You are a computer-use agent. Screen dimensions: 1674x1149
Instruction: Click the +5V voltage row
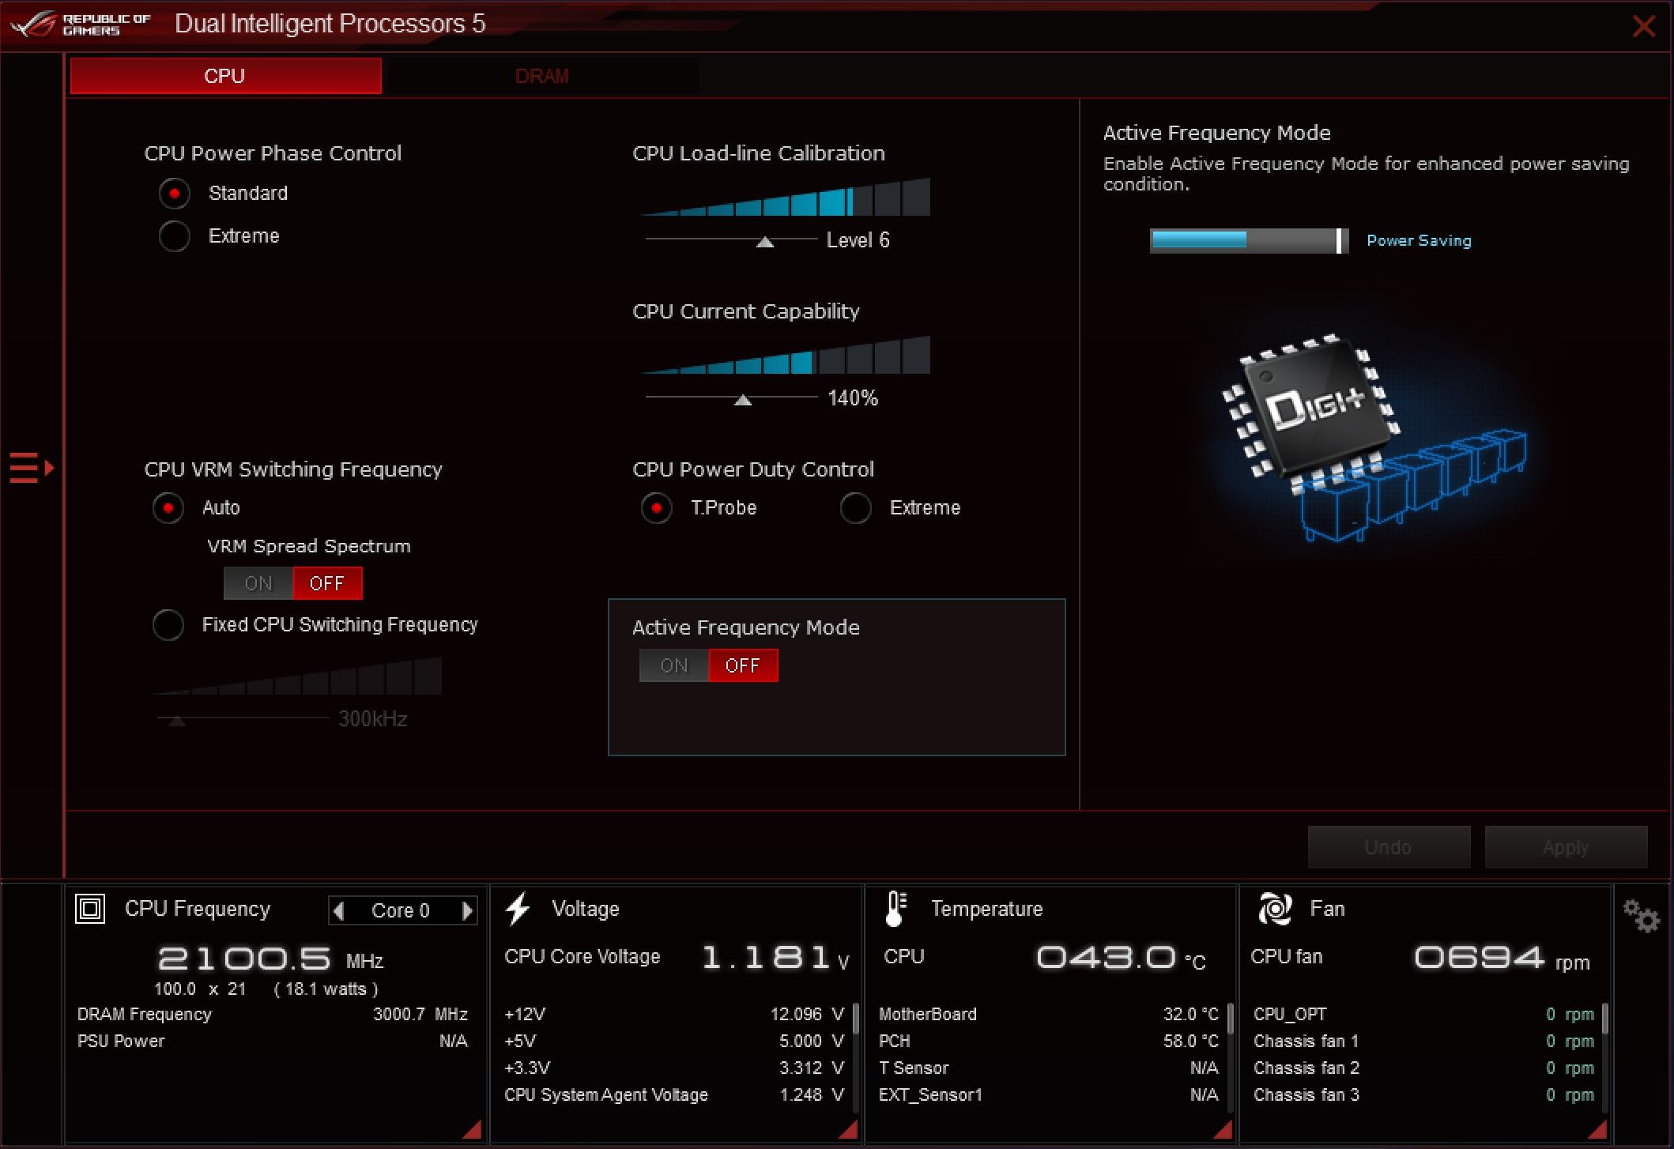(674, 1041)
